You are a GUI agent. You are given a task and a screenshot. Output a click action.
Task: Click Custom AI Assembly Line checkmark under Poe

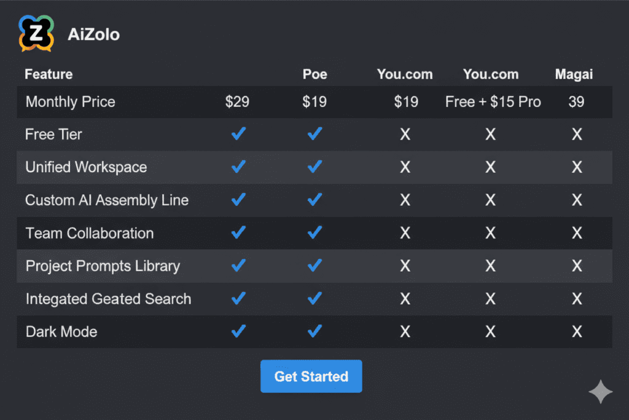314,200
